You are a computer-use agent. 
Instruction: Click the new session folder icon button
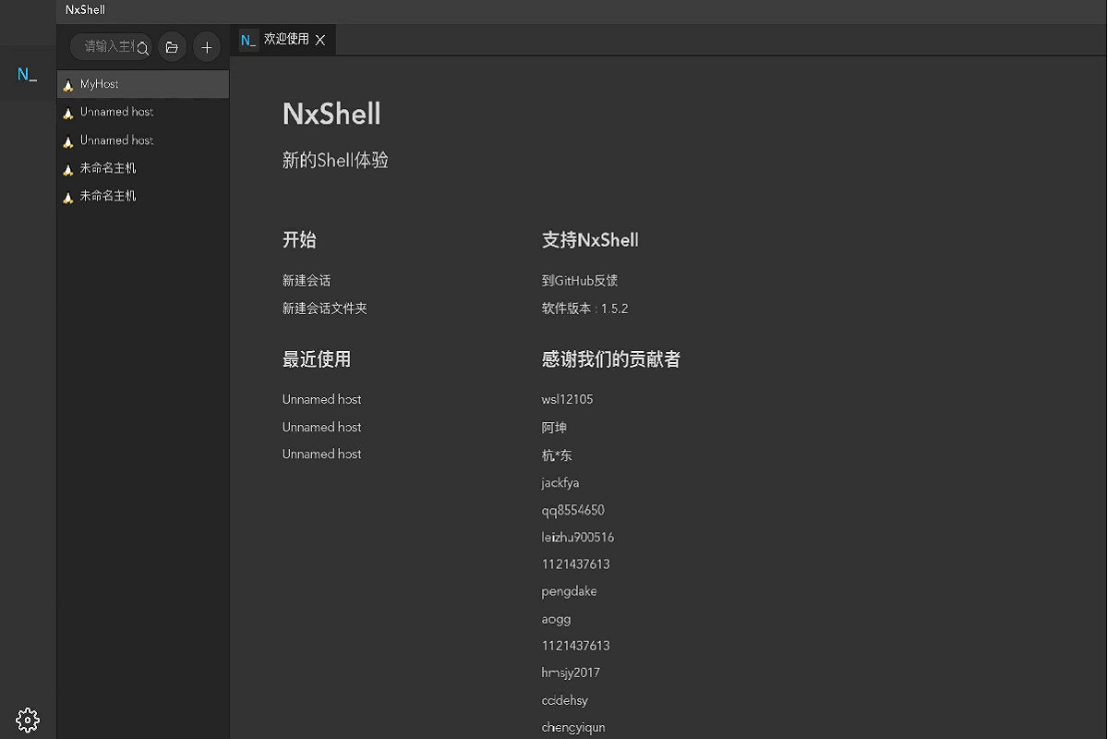tap(172, 46)
